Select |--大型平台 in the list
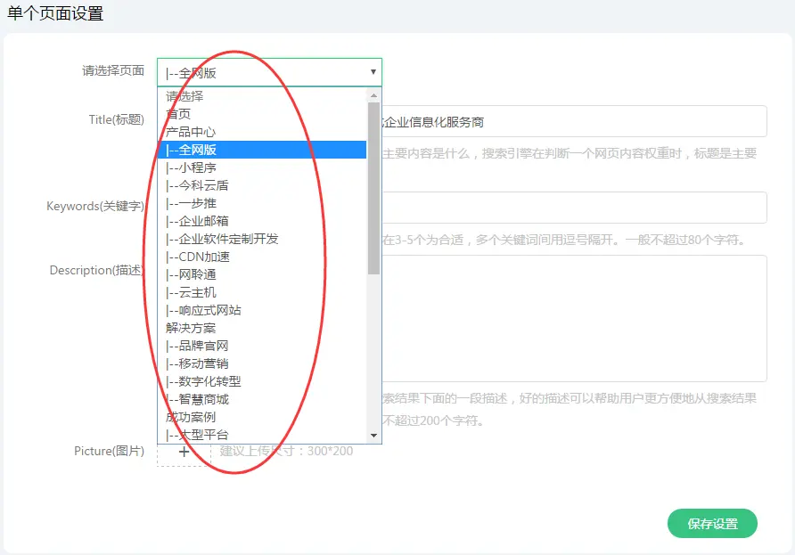The height and width of the screenshot is (555, 795). (262, 435)
